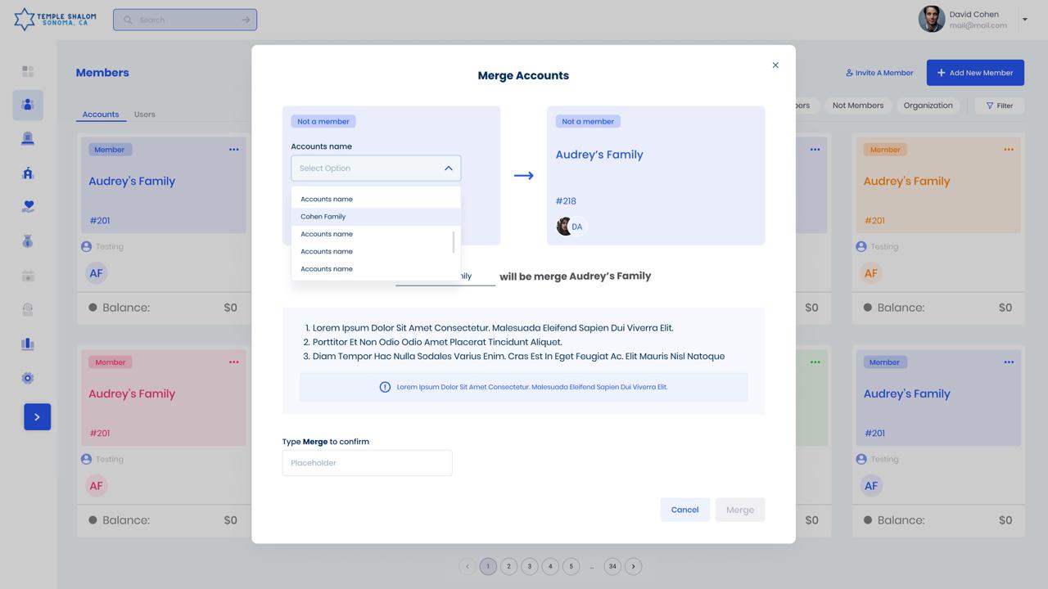1048x589 pixels.
Task: Open the school building icon in sidebar
Action: 28,173
